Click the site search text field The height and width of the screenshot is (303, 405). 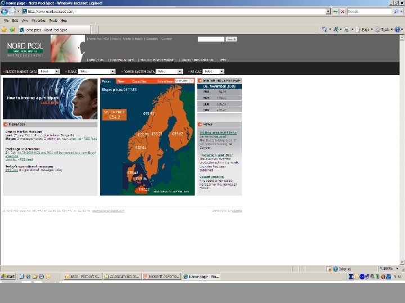pos(211,39)
